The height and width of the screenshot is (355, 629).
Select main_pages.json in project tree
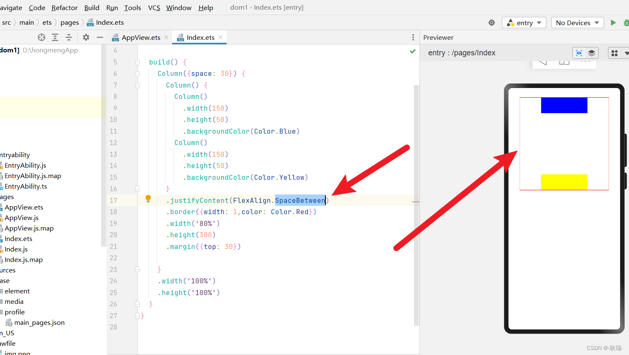click(39, 322)
